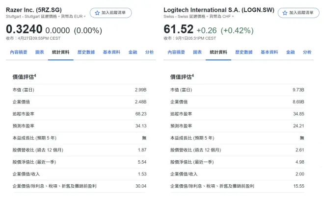The image size is (324, 197).
Task: Click the star icon in Razer's watchlist button
Action: click(97, 13)
